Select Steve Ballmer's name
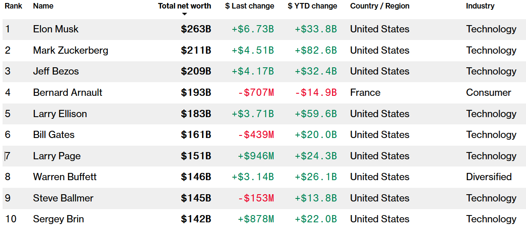Viewport: 526px width, 227px height. click(x=63, y=198)
